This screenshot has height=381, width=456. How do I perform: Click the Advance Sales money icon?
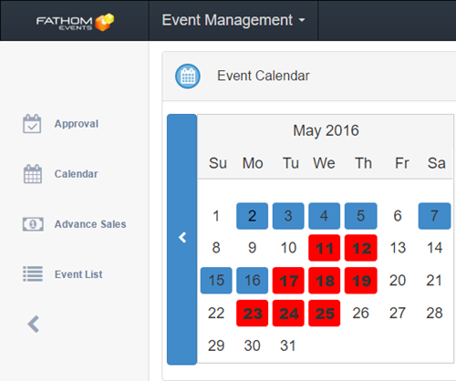tap(33, 224)
